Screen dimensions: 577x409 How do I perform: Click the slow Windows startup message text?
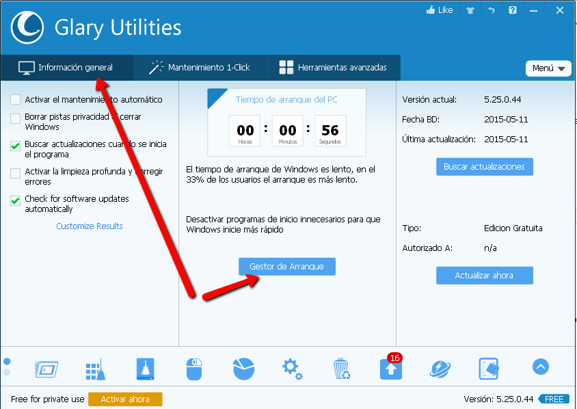(280, 174)
